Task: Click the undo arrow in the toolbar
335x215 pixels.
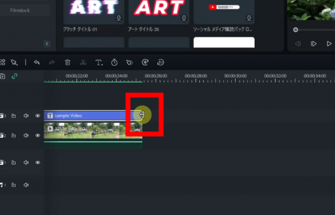Action: coord(37,62)
